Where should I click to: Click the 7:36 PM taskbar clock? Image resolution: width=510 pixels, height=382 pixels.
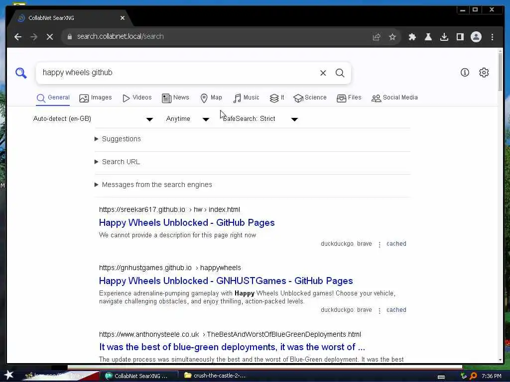click(491, 376)
